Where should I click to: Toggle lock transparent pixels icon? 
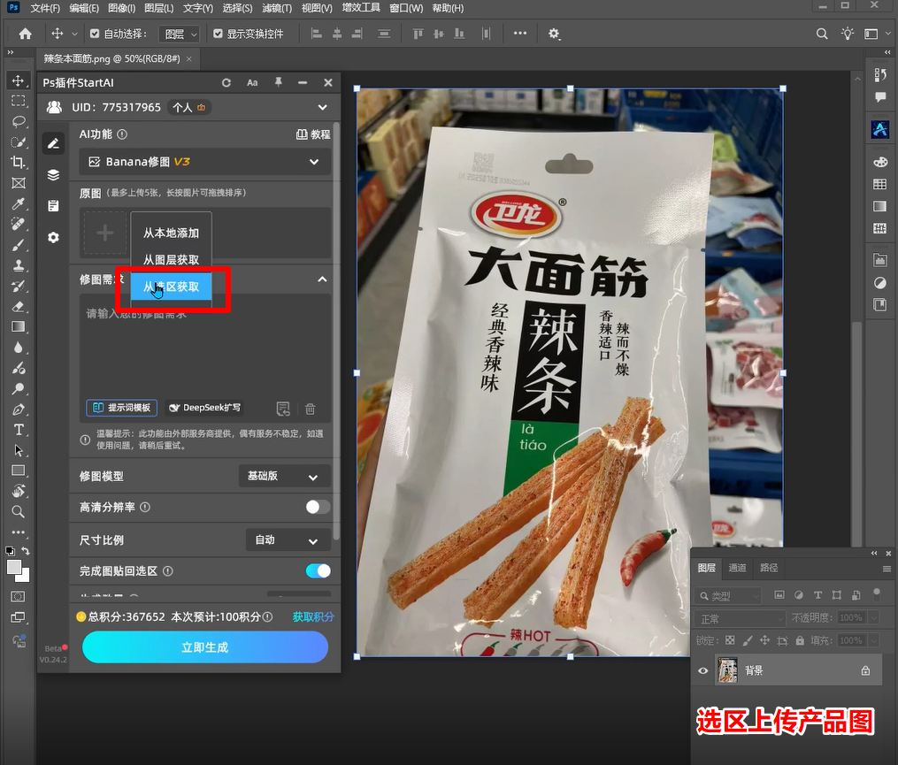pyautogui.click(x=730, y=641)
